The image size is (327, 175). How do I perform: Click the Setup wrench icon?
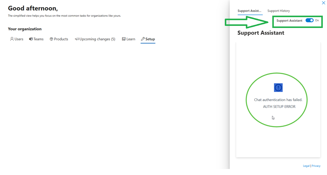click(143, 39)
